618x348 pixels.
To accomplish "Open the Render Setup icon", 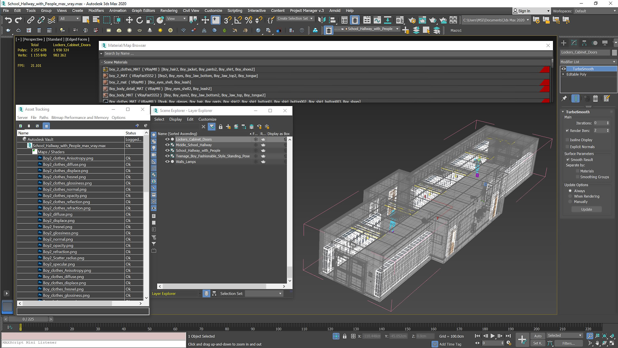I will 412,20.
